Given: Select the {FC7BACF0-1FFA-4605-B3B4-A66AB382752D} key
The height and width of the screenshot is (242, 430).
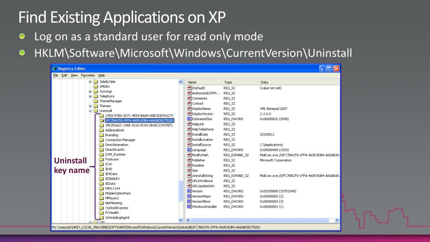Looking at the screenshot, I should [x=139, y=121].
